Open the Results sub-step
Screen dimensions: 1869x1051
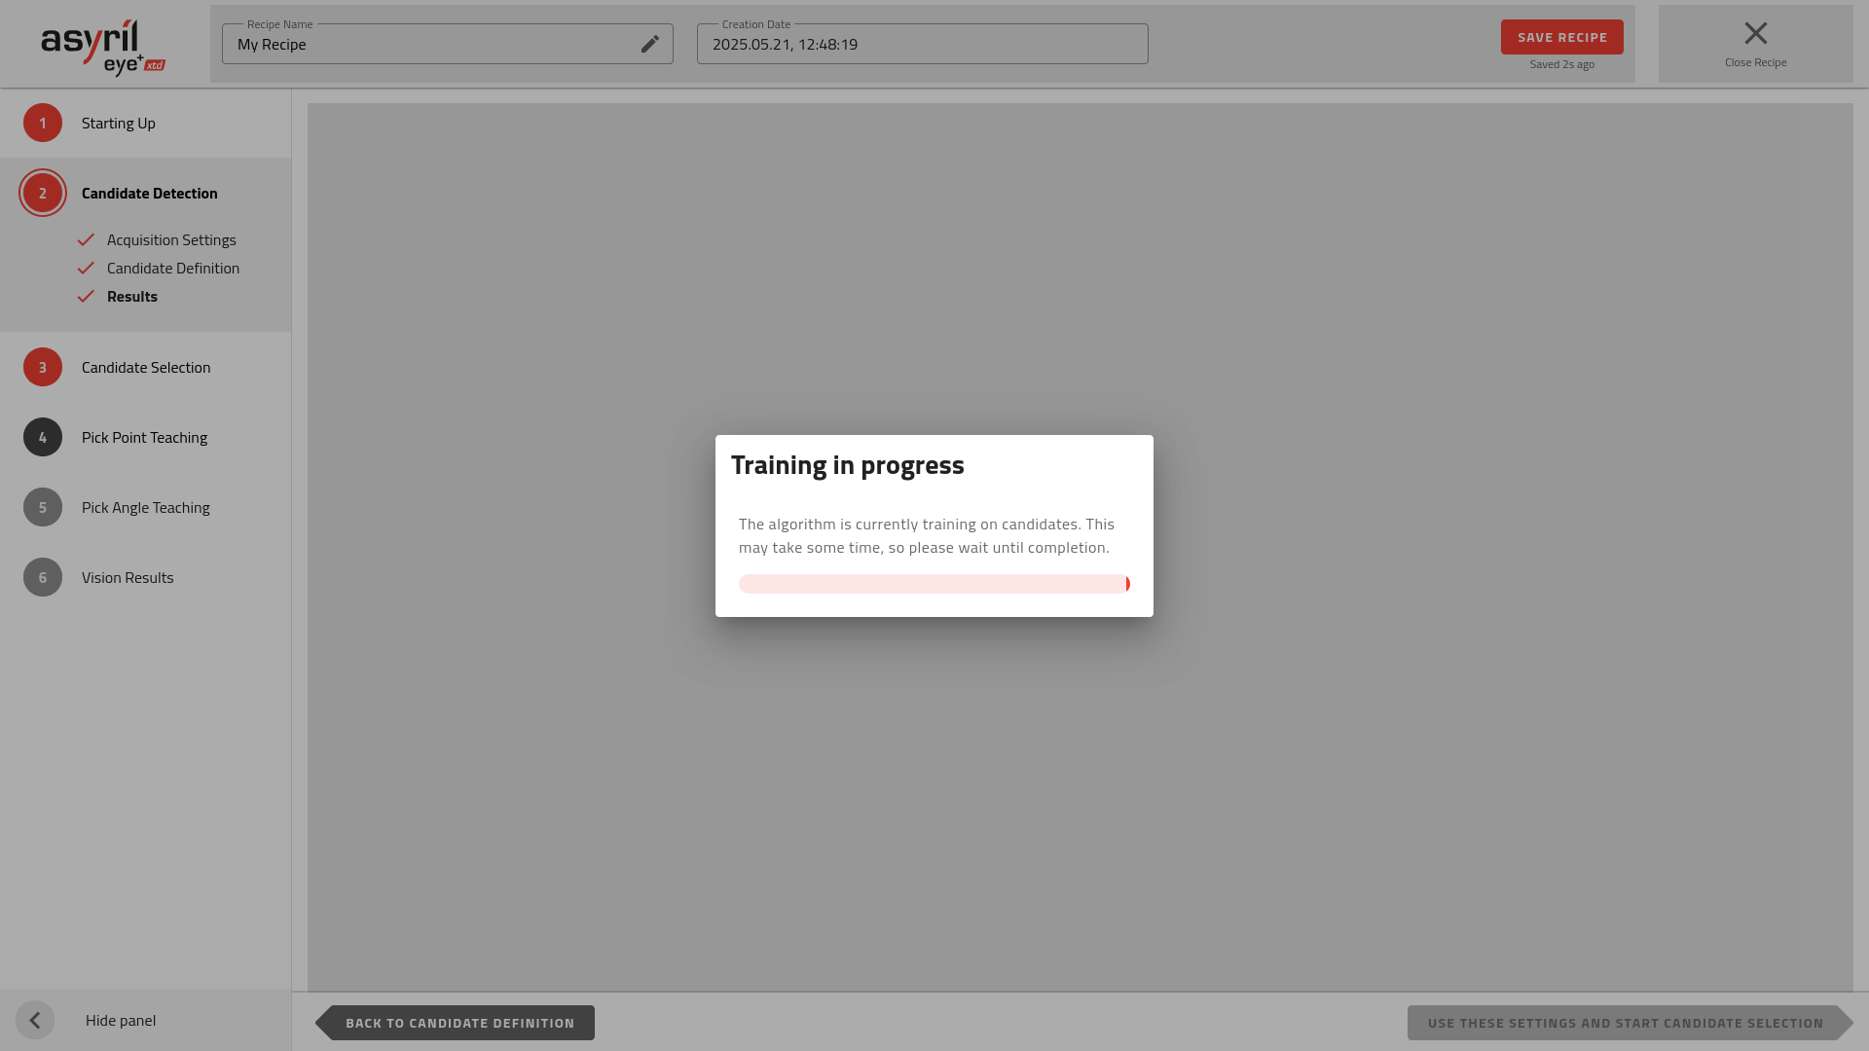pyautogui.click(x=132, y=296)
